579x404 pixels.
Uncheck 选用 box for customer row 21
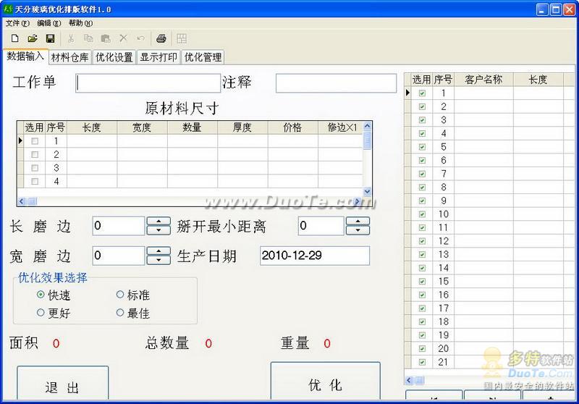click(422, 362)
